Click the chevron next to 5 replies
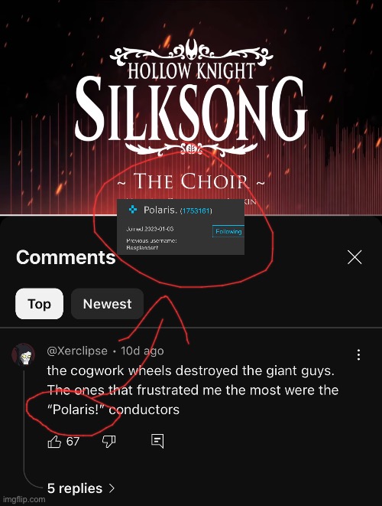 [x=112, y=488]
